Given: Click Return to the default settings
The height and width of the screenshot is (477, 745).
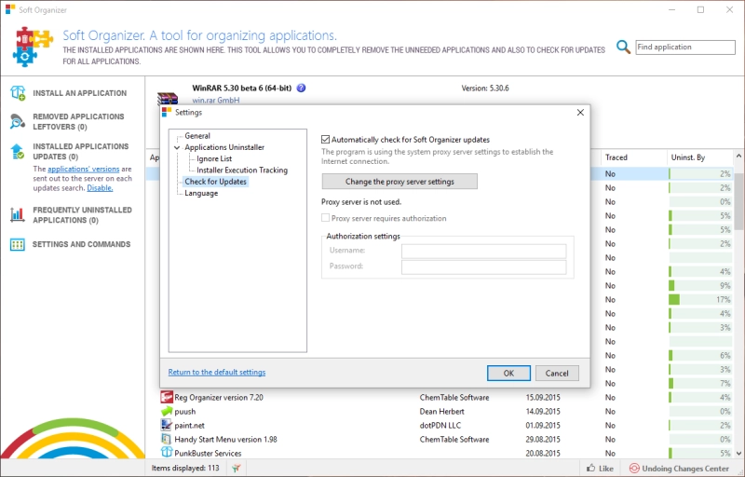Looking at the screenshot, I should (x=217, y=372).
